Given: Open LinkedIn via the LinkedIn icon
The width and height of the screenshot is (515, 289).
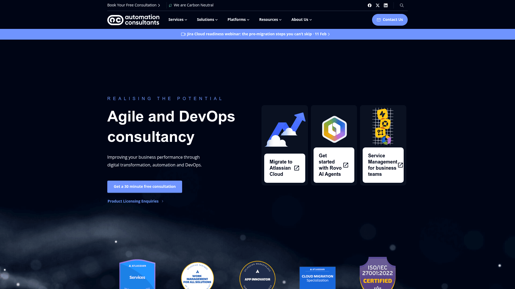Looking at the screenshot, I should (386, 5).
